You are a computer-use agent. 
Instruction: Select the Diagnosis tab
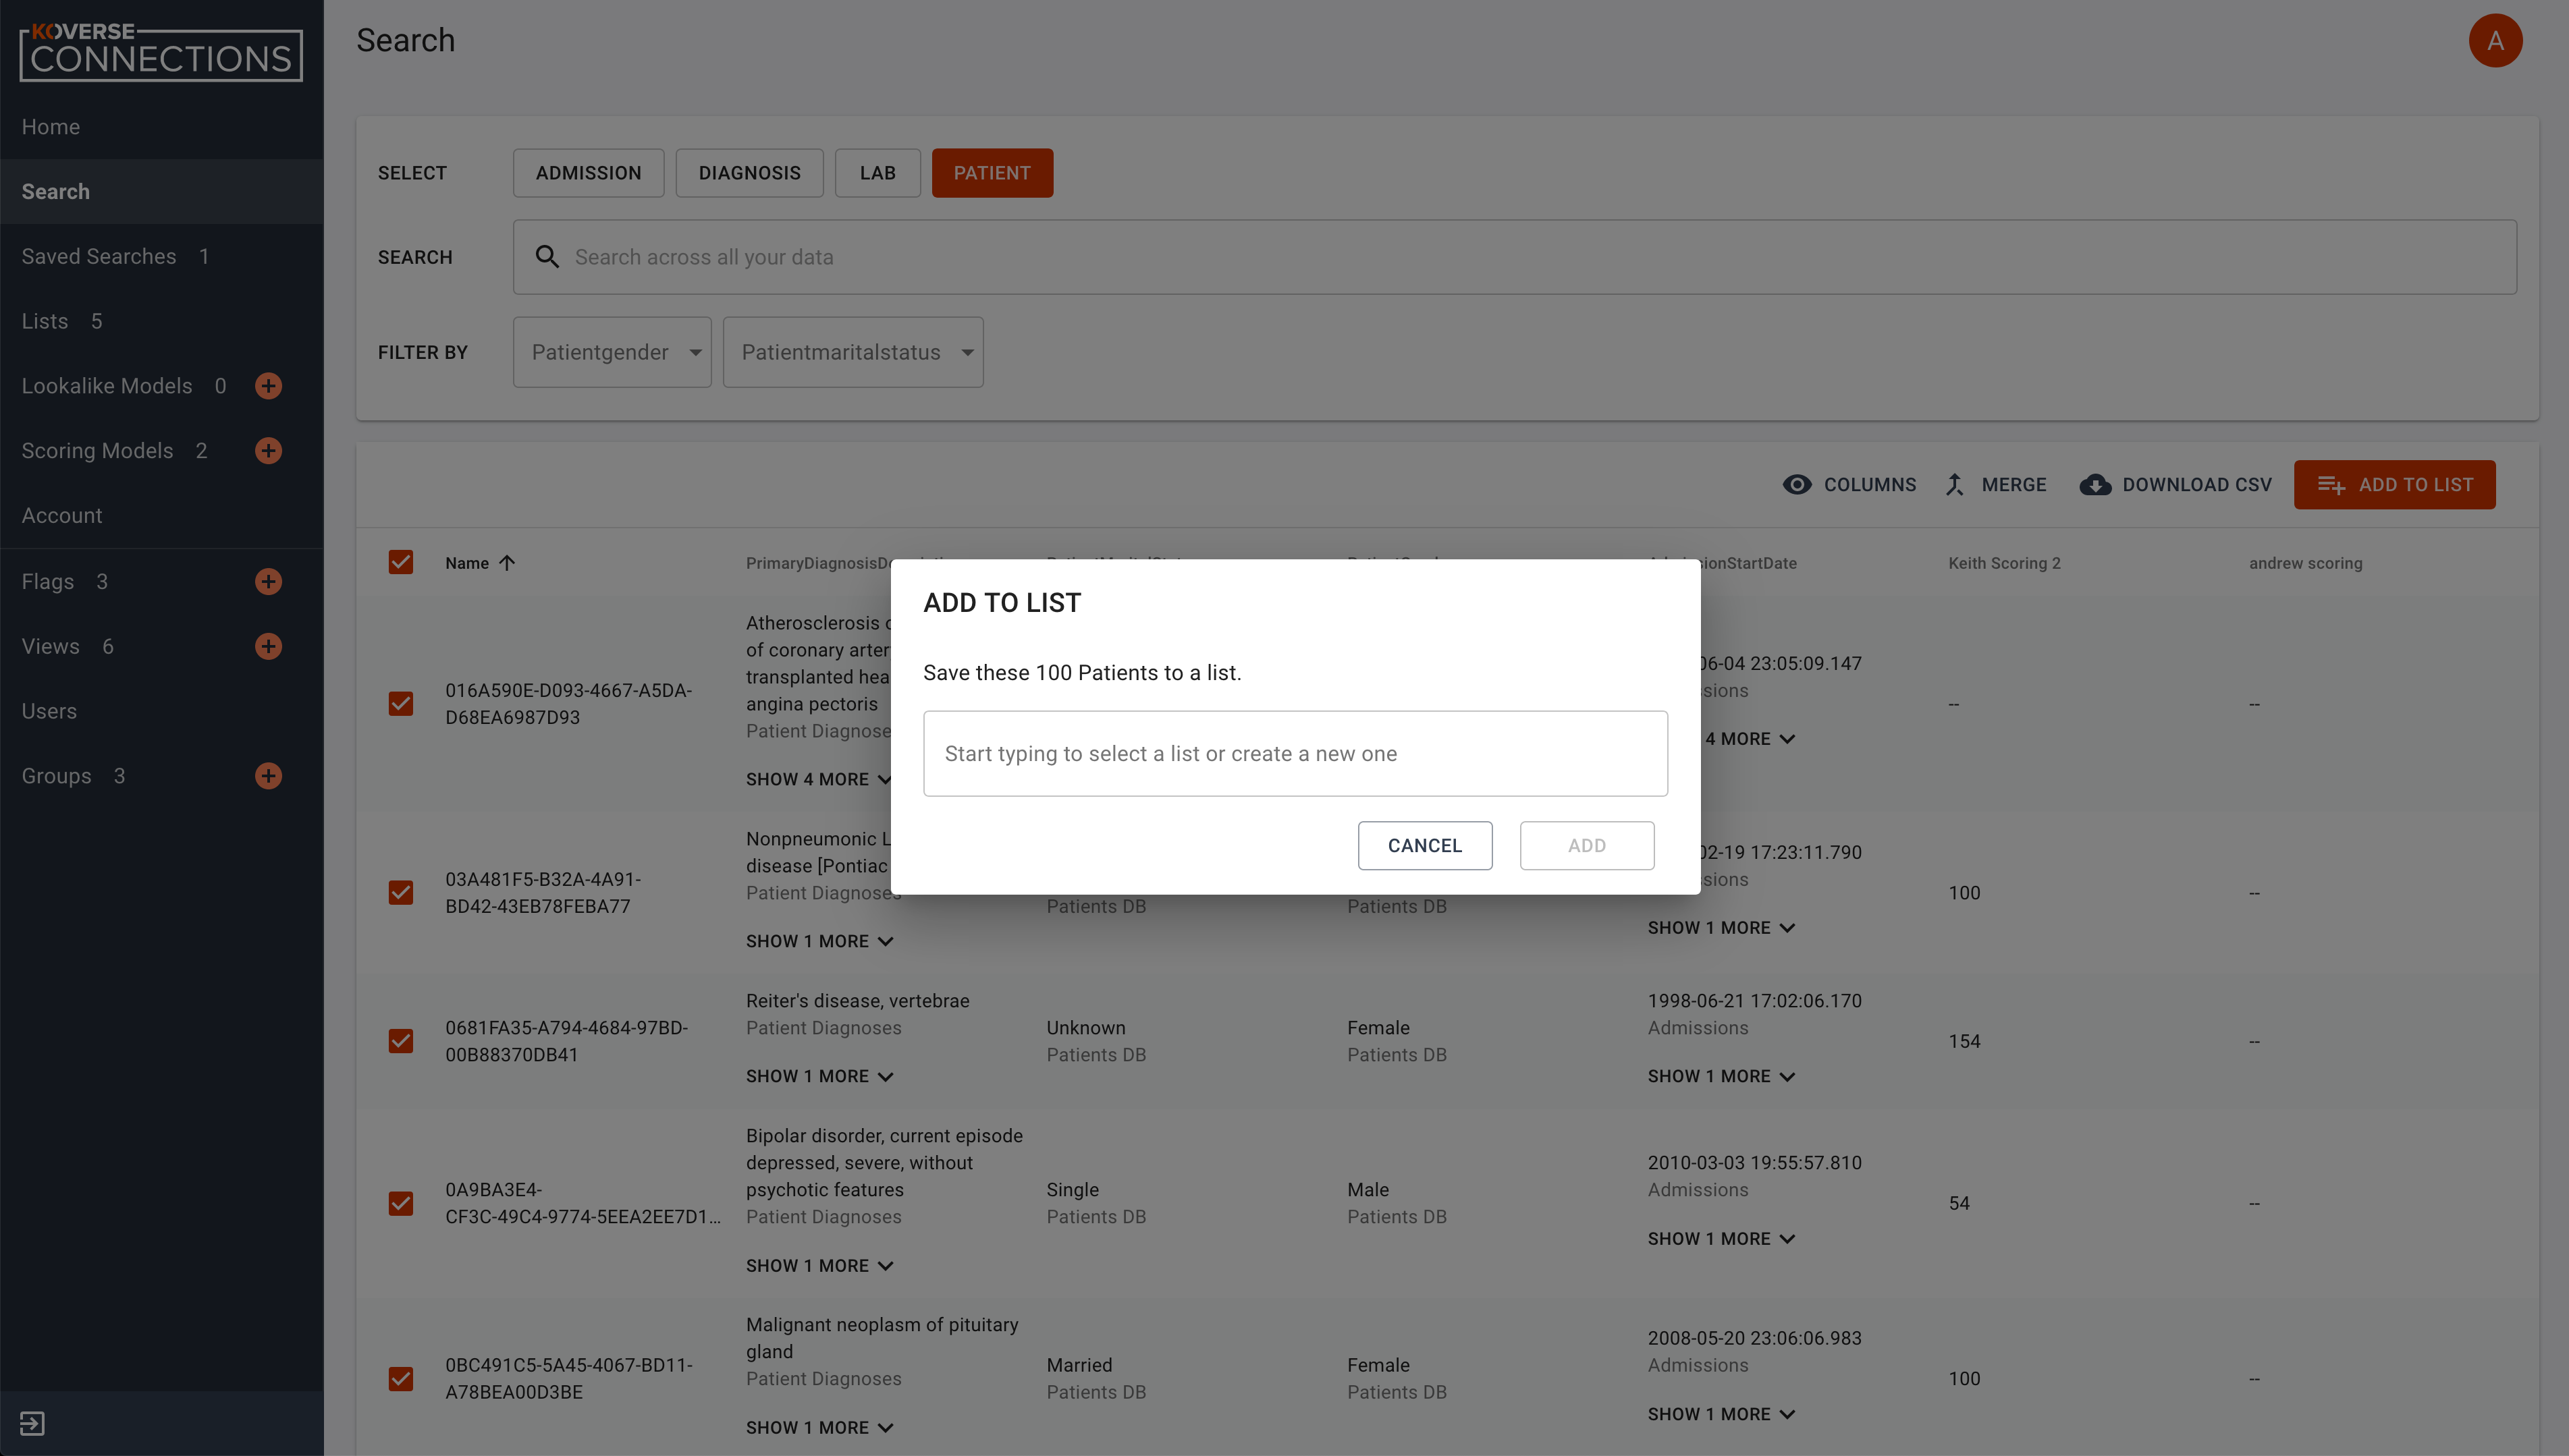tap(749, 173)
